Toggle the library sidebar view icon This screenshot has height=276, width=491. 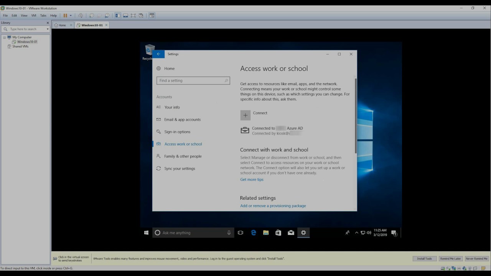point(118,16)
